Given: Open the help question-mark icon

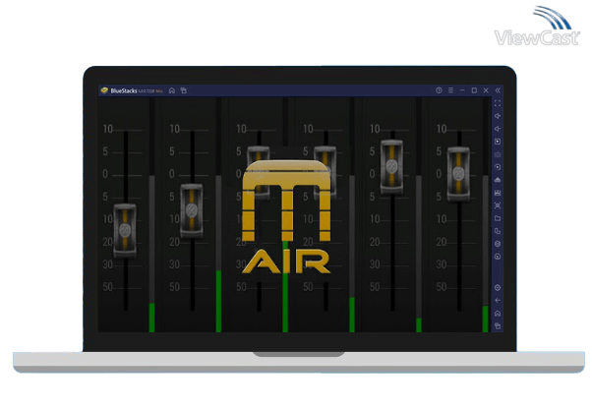Looking at the screenshot, I should [x=439, y=90].
